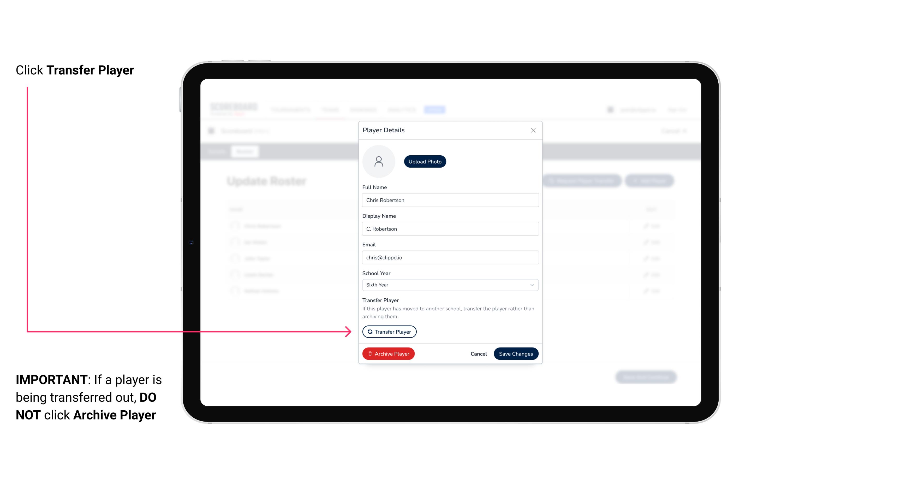Click Save Changes button

515,353
